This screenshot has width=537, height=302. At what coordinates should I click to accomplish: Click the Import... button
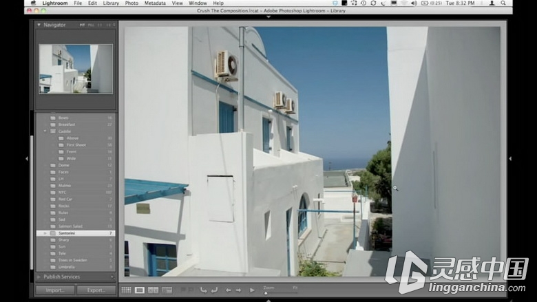[55, 290]
